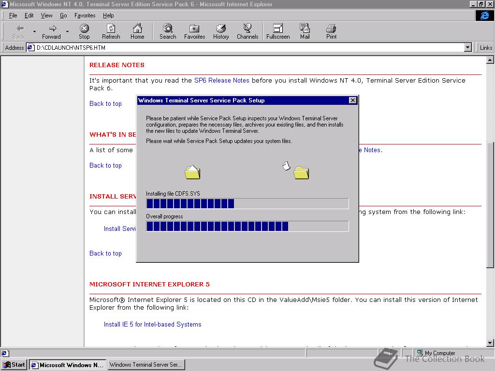Click the Back toolbar arrow icon
This screenshot has width=495, height=371.
[x=19, y=29]
